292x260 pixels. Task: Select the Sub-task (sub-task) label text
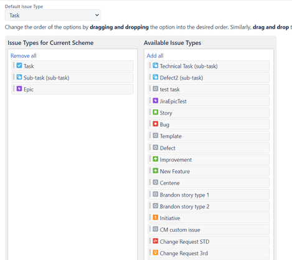pos(47,78)
